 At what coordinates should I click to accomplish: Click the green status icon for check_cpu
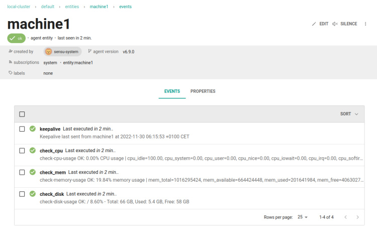(33, 150)
